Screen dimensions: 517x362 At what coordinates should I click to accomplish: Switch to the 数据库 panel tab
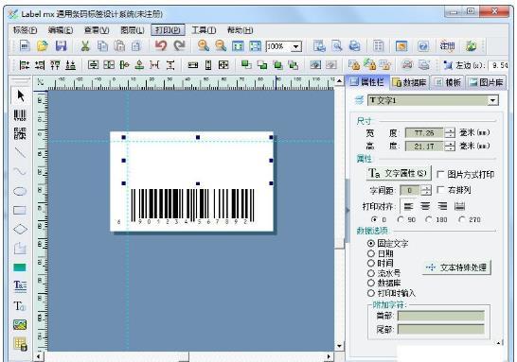pos(410,82)
